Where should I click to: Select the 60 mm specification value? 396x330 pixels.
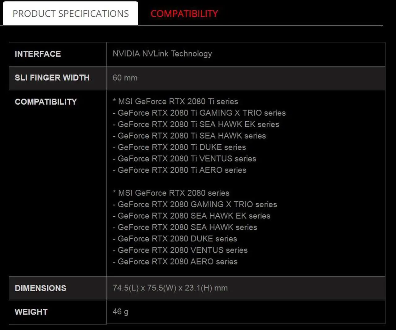tap(125, 78)
